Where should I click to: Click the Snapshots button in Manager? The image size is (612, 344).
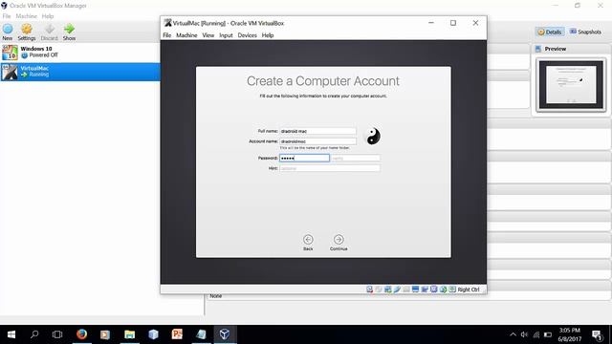pos(585,32)
